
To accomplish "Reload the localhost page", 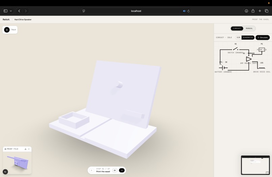I will click(189, 11).
